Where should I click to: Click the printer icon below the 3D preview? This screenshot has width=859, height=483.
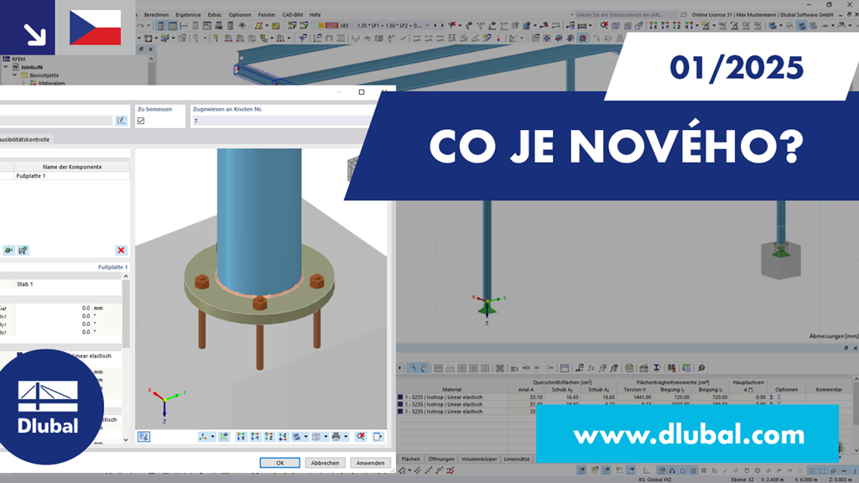click(x=336, y=436)
